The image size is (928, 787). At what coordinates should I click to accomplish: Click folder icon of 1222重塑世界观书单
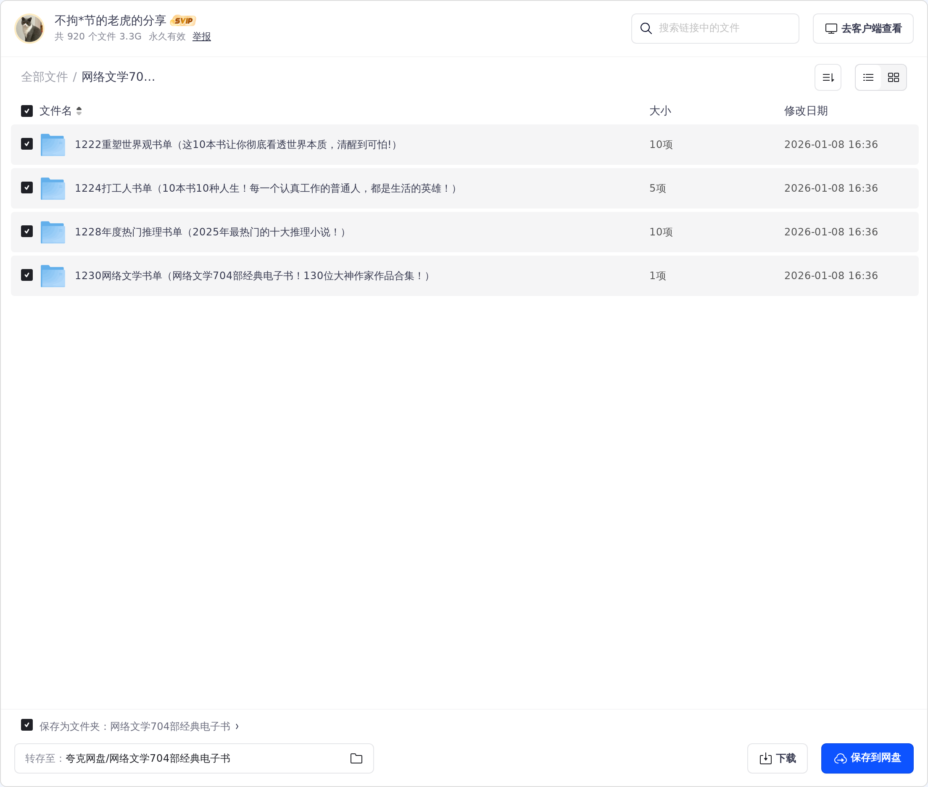tap(53, 145)
